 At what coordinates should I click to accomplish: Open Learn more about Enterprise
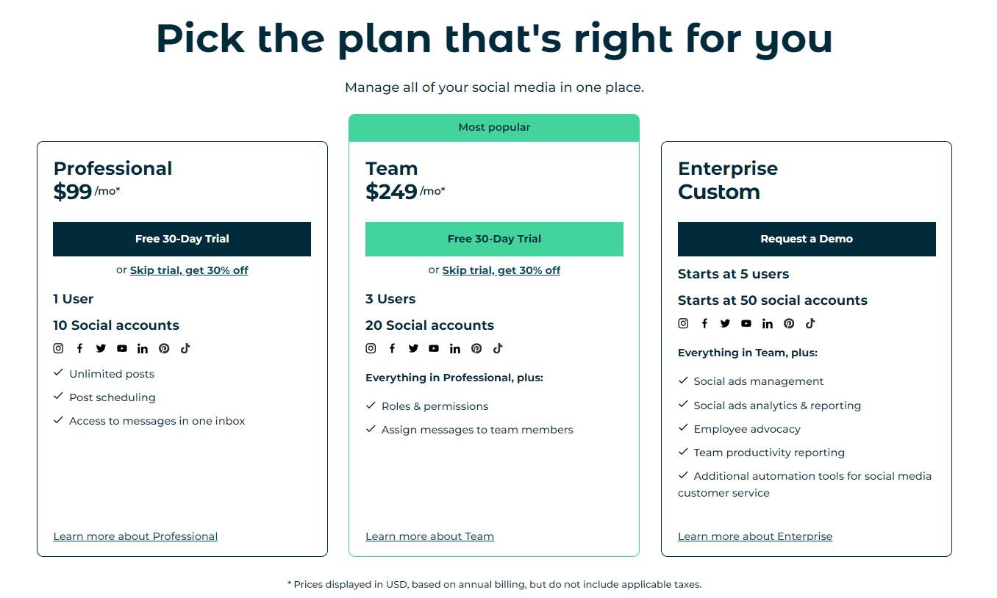coord(754,536)
